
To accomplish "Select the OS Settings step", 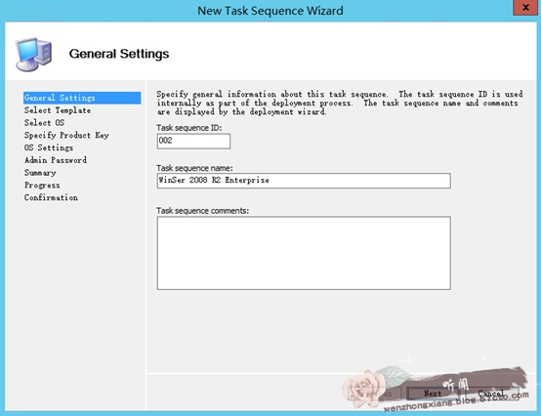I will (x=49, y=147).
